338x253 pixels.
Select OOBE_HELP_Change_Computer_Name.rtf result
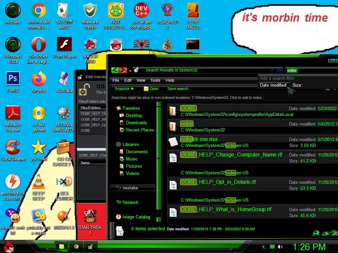coord(253,163)
